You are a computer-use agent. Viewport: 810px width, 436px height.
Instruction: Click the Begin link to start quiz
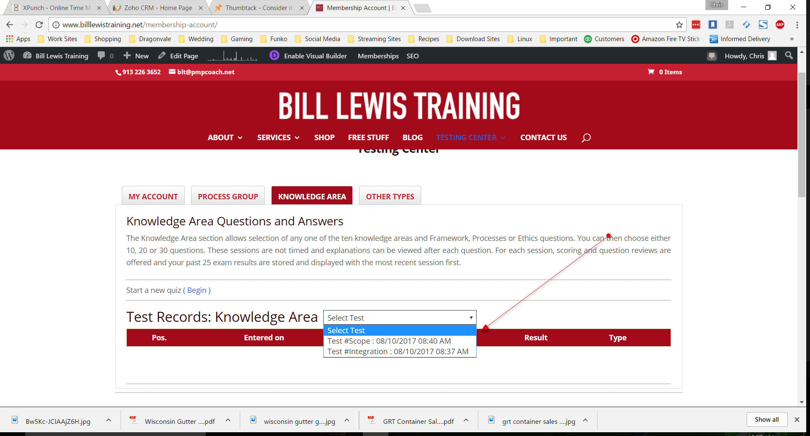pos(197,290)
